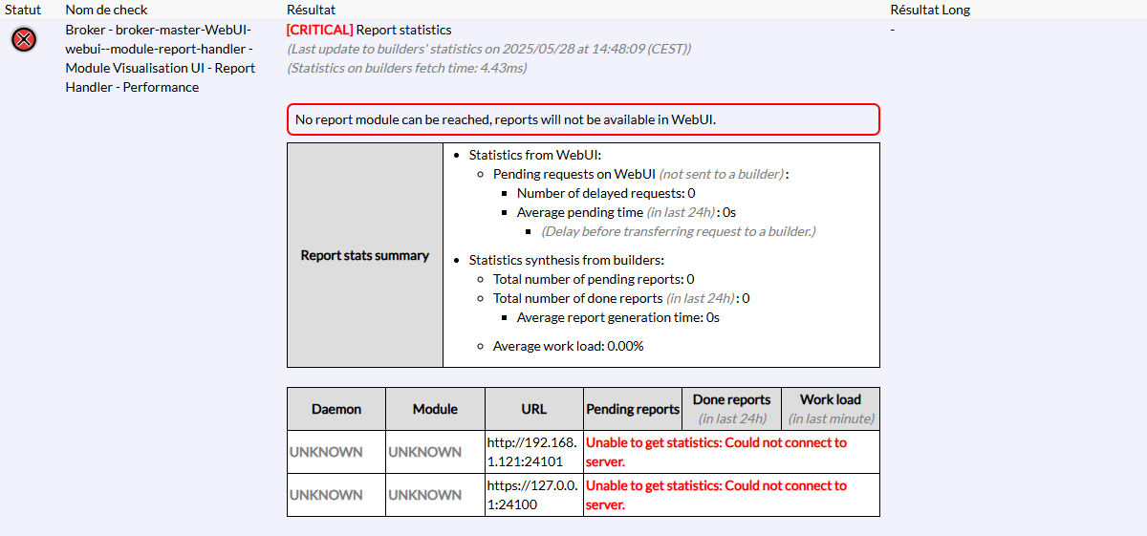Viewport: 1147px width, 536px height.
Task: Click the Average work load 0.00% line
Action: tap(568, 346)
